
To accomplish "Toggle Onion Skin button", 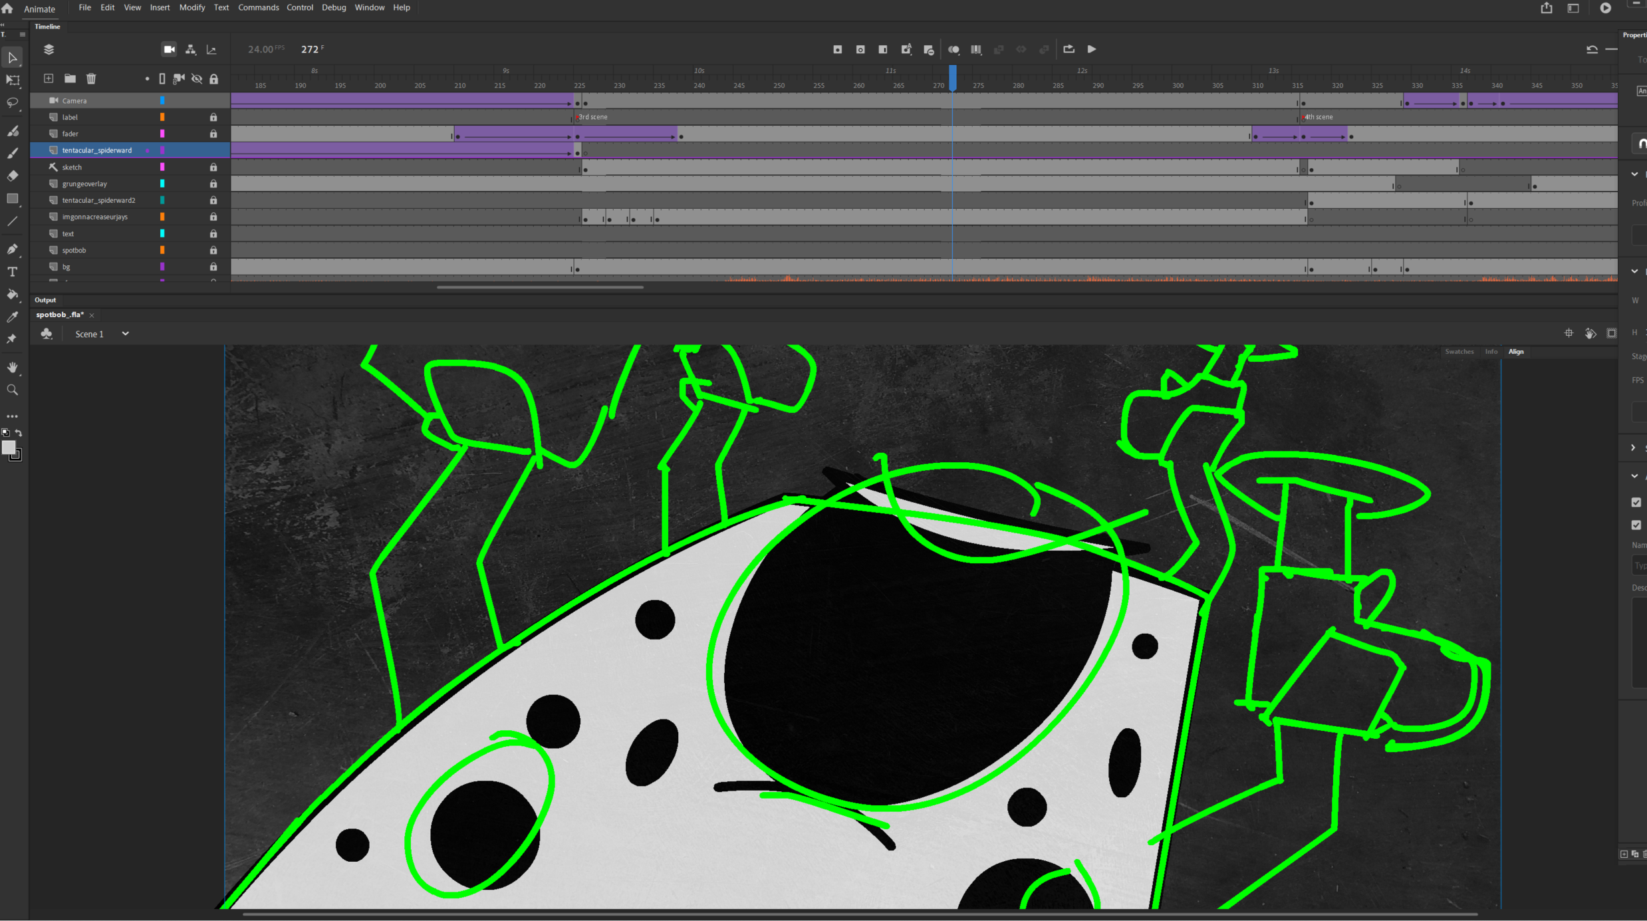I will pos(953,49).
